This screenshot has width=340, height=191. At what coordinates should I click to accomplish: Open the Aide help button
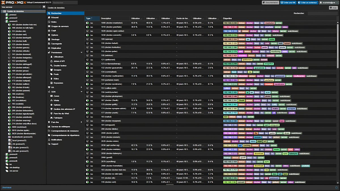click(x=333, y=8)
